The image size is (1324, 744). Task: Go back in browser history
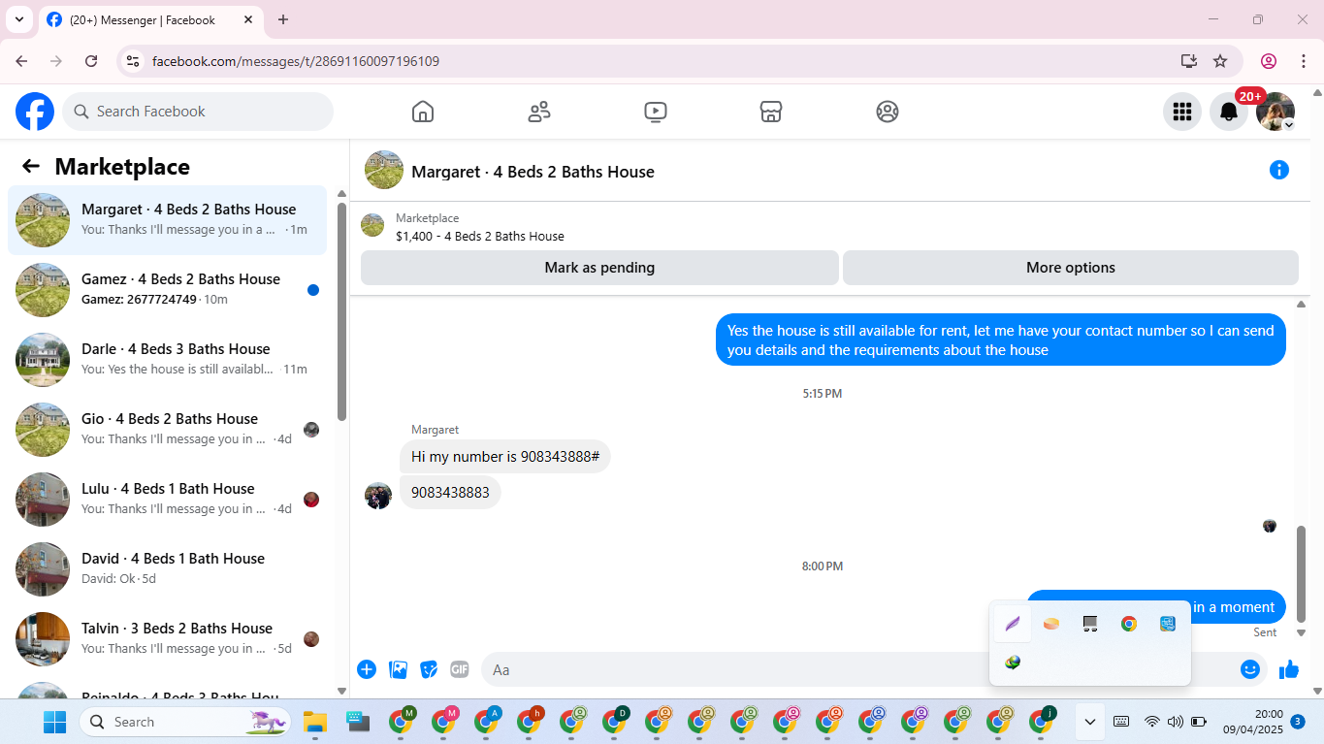tap(21, 61)
